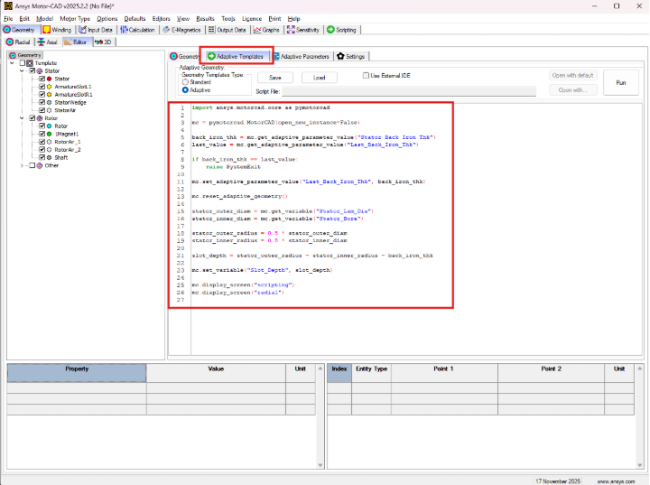Click the 17 November 2025 date
The image size is (650, 485).
(x=558, y=481)
